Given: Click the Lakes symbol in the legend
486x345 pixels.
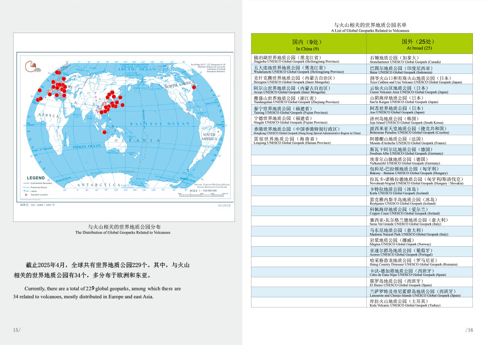Looking at the screenshot, I should (x=26, y=191).
